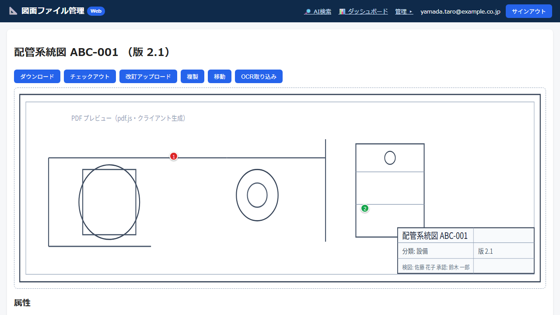Image resolution: width=560 pixels, height=315 pixels.
Task: Click the 版 2.1 title block cell
Action: [504, 251]
